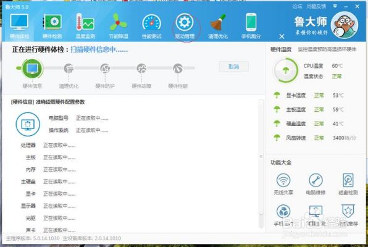
Task: Click the 显示器 row
Action: coord(48,206)
